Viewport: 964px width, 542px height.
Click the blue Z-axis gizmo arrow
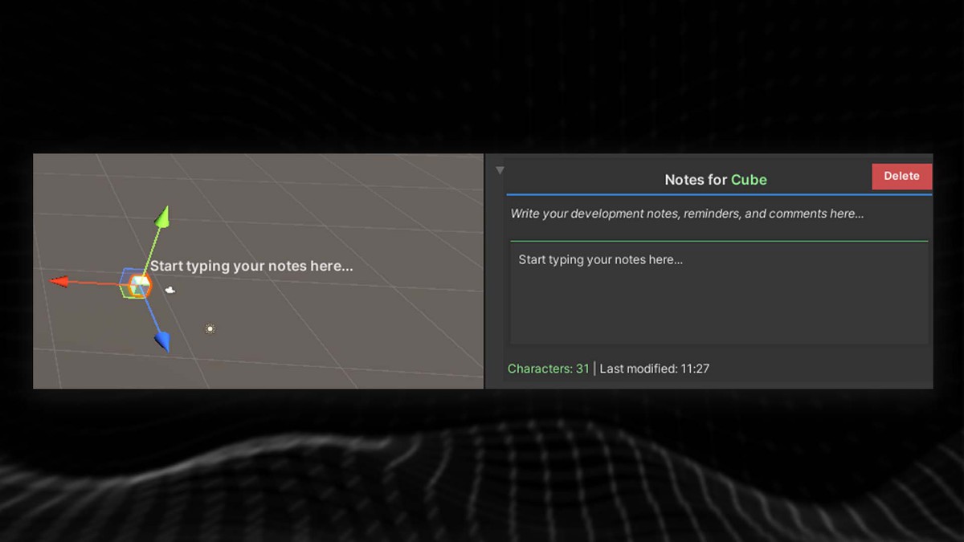pyautogui.click(x=161, y=339)
